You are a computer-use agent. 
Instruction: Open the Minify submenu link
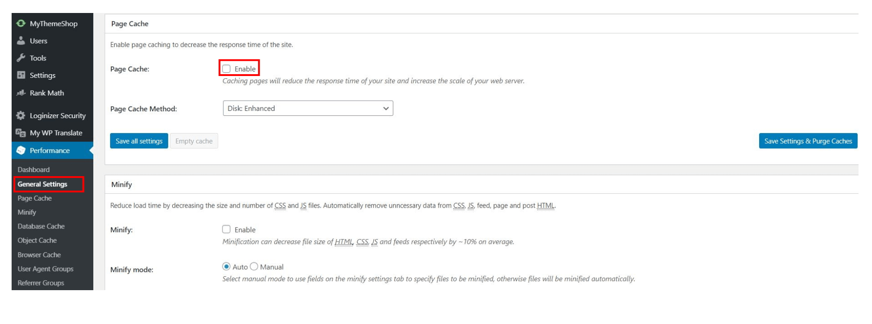pos(26,212)
